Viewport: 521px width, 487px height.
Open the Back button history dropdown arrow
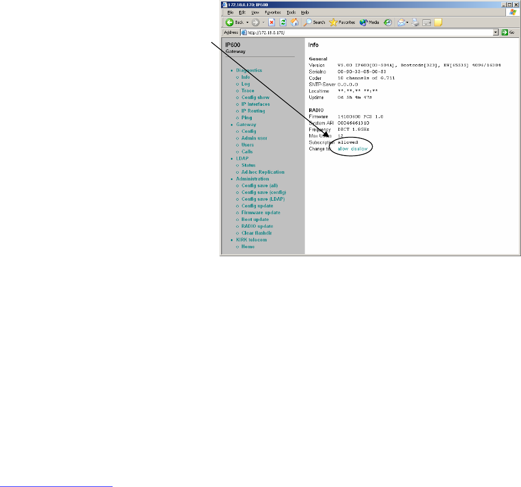coord(247,22)
